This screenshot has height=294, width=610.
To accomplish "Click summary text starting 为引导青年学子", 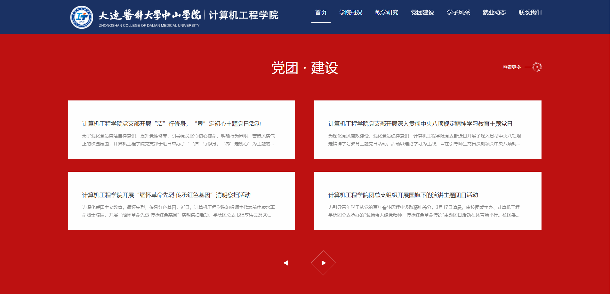I will [x=424, y=211].
